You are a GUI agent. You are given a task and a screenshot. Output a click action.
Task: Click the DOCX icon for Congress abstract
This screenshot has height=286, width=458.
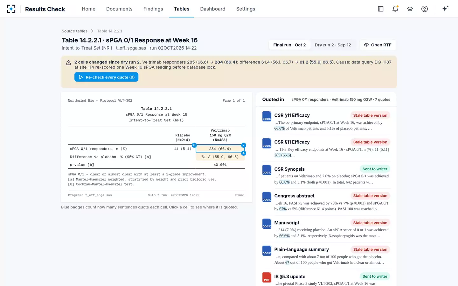(267, 197)
